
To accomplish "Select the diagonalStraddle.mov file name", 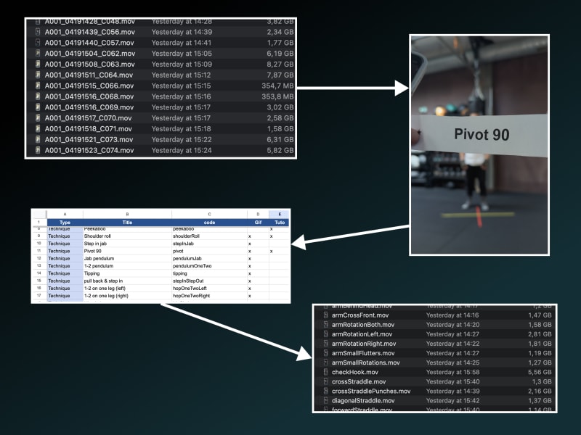I will (363, 400).
